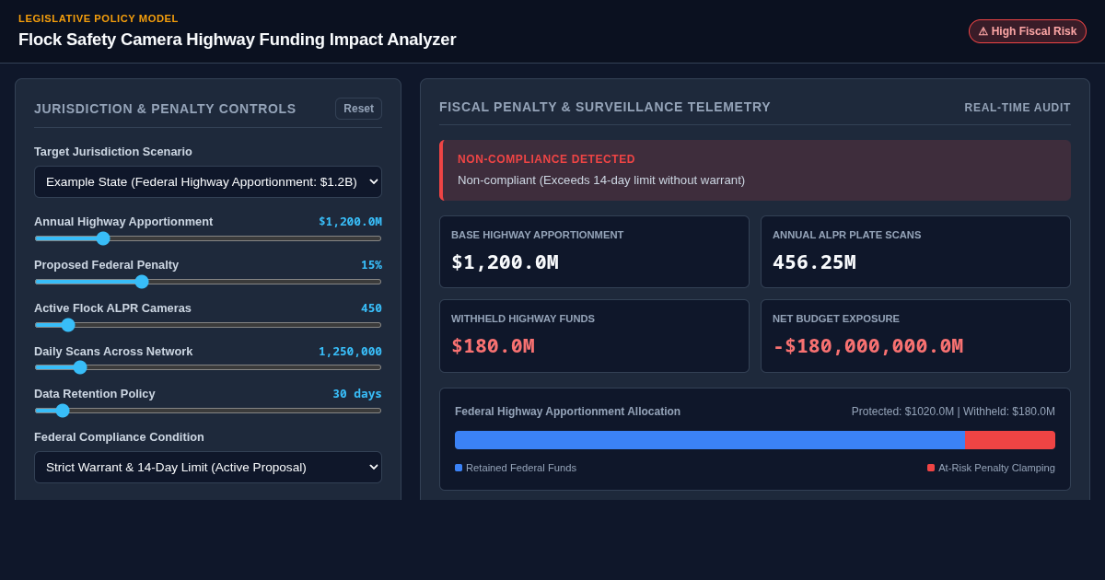Click the Non-compliant 14-day limit message

click(601, 180)
